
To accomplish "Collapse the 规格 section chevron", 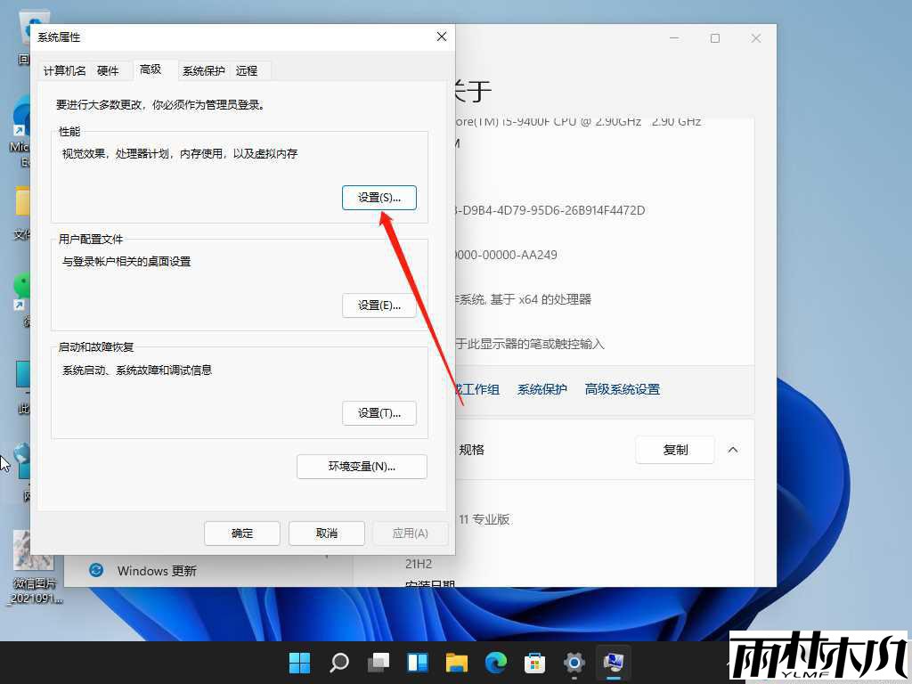I will [733, 450].
